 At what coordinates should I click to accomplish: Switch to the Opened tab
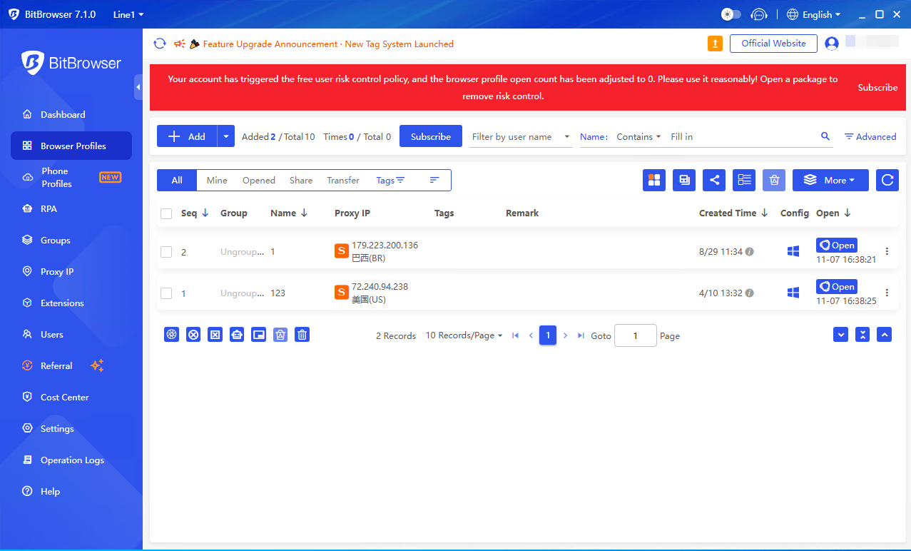(x=258, y=181)
